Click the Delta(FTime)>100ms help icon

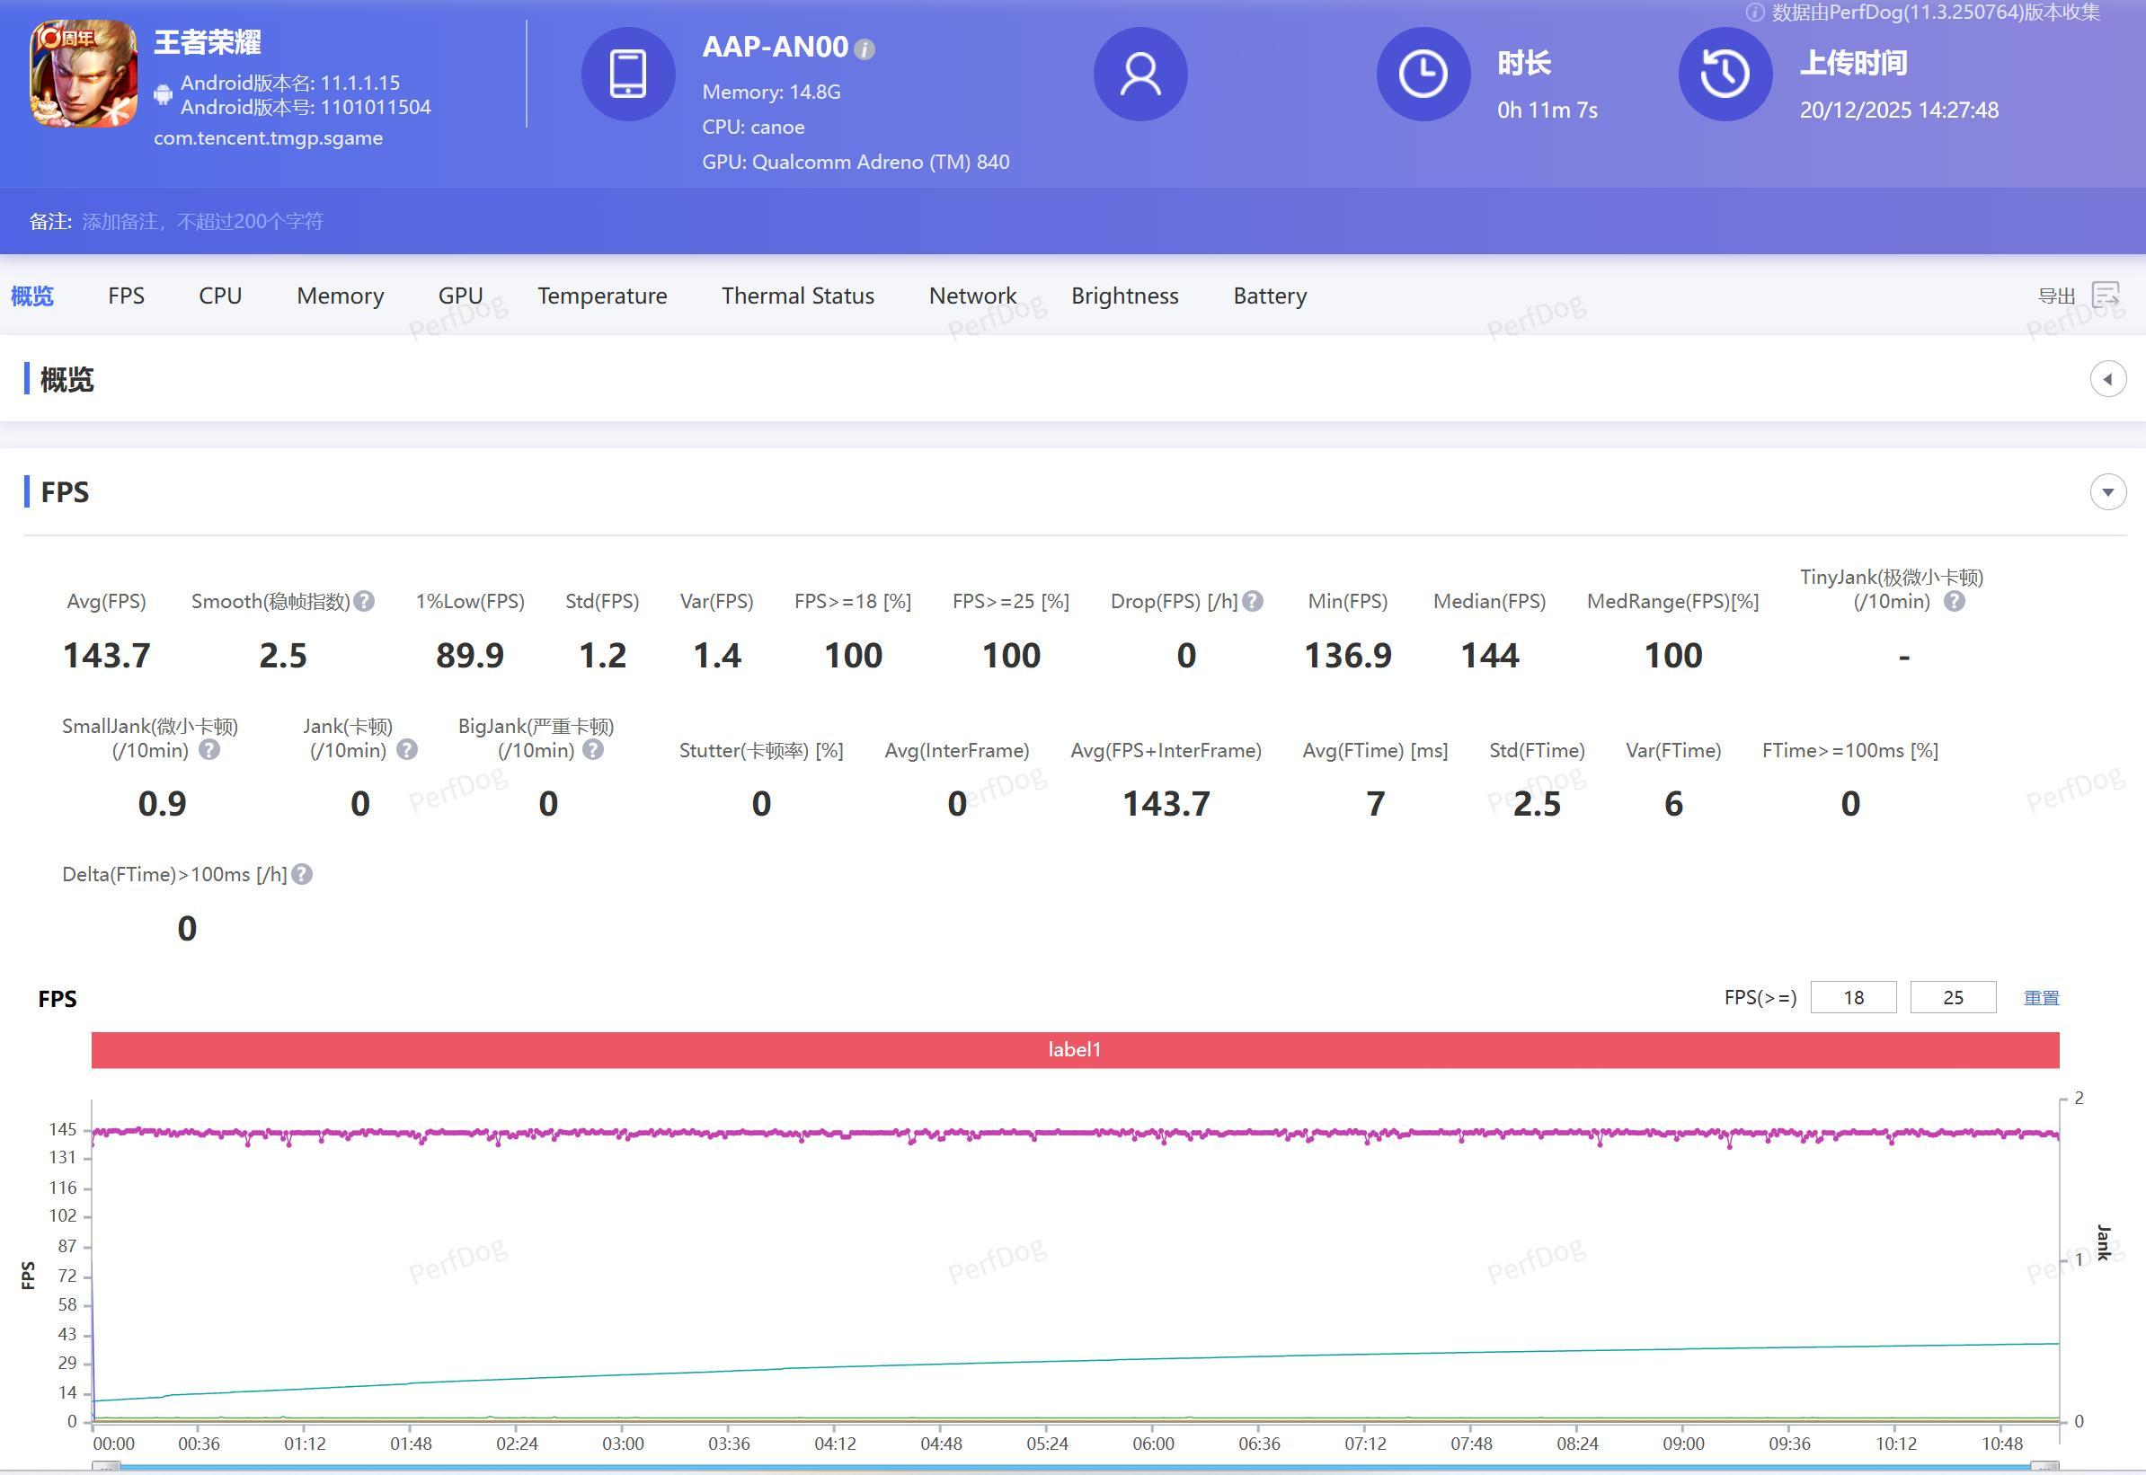coord(302,874)
